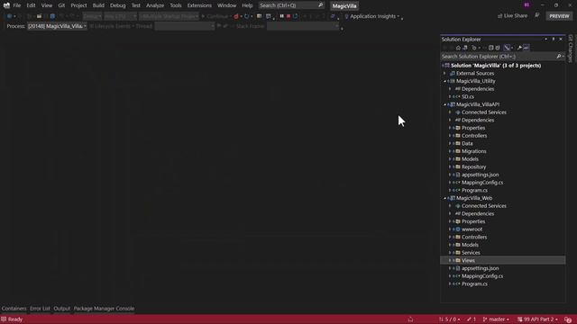Screen dimensions: 577x324
Task: Expand the Migrations folder
Action: coord(450,151)
